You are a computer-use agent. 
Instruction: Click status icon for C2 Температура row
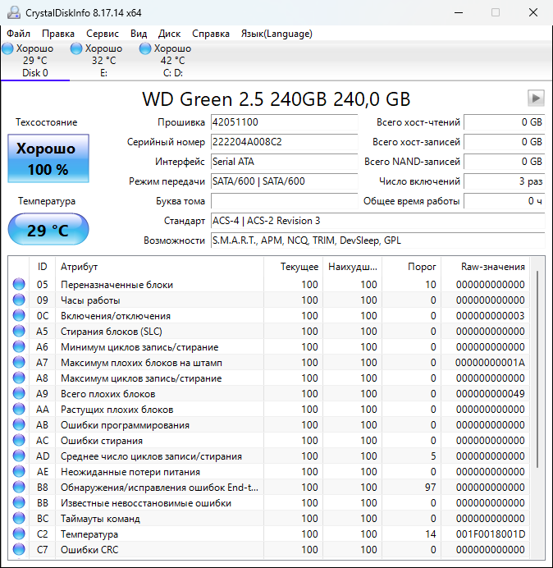click(x=19, y=534)
